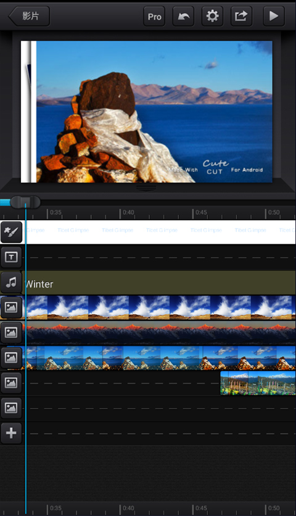Collapse the preview panel handle

pyautogui.click(x=146, y=188)
